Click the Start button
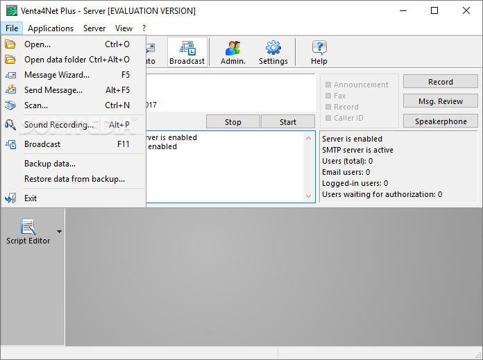Screen dimensions: 483x360 point(288,122)
